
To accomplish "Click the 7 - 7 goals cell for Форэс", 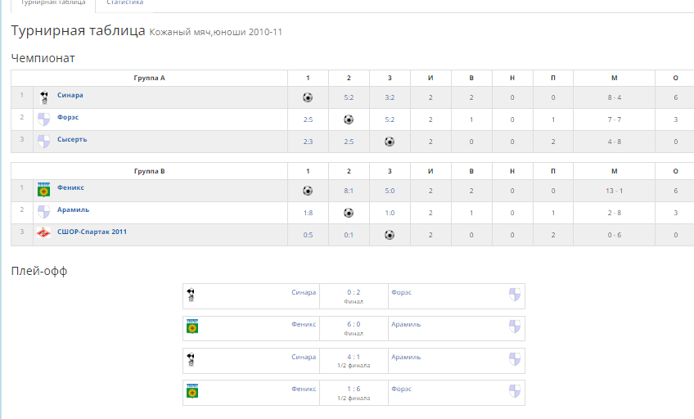I will point(615,119).
